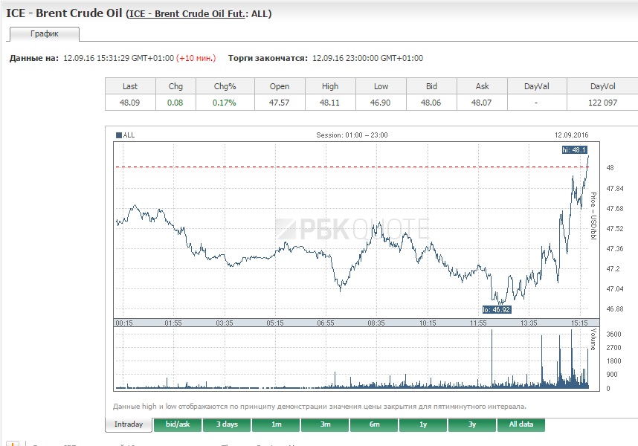
Task: Click the hi: 48.1 price marker
Action: click(575, 150)
